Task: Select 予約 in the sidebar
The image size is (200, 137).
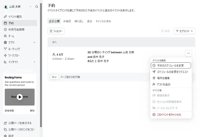Action: tap(20, 23)
